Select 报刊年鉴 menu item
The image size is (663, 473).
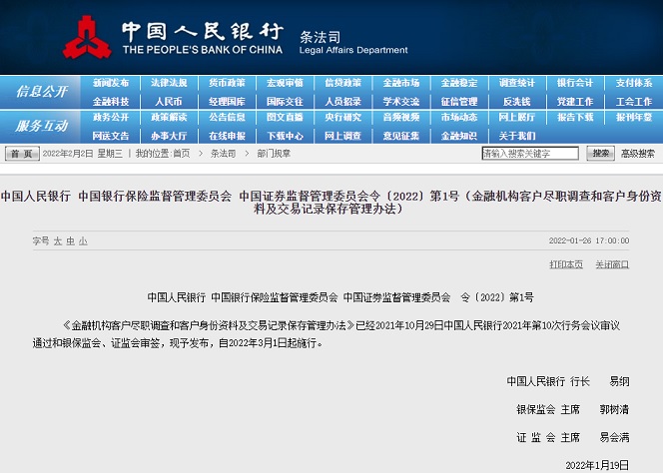coord(634,117)
